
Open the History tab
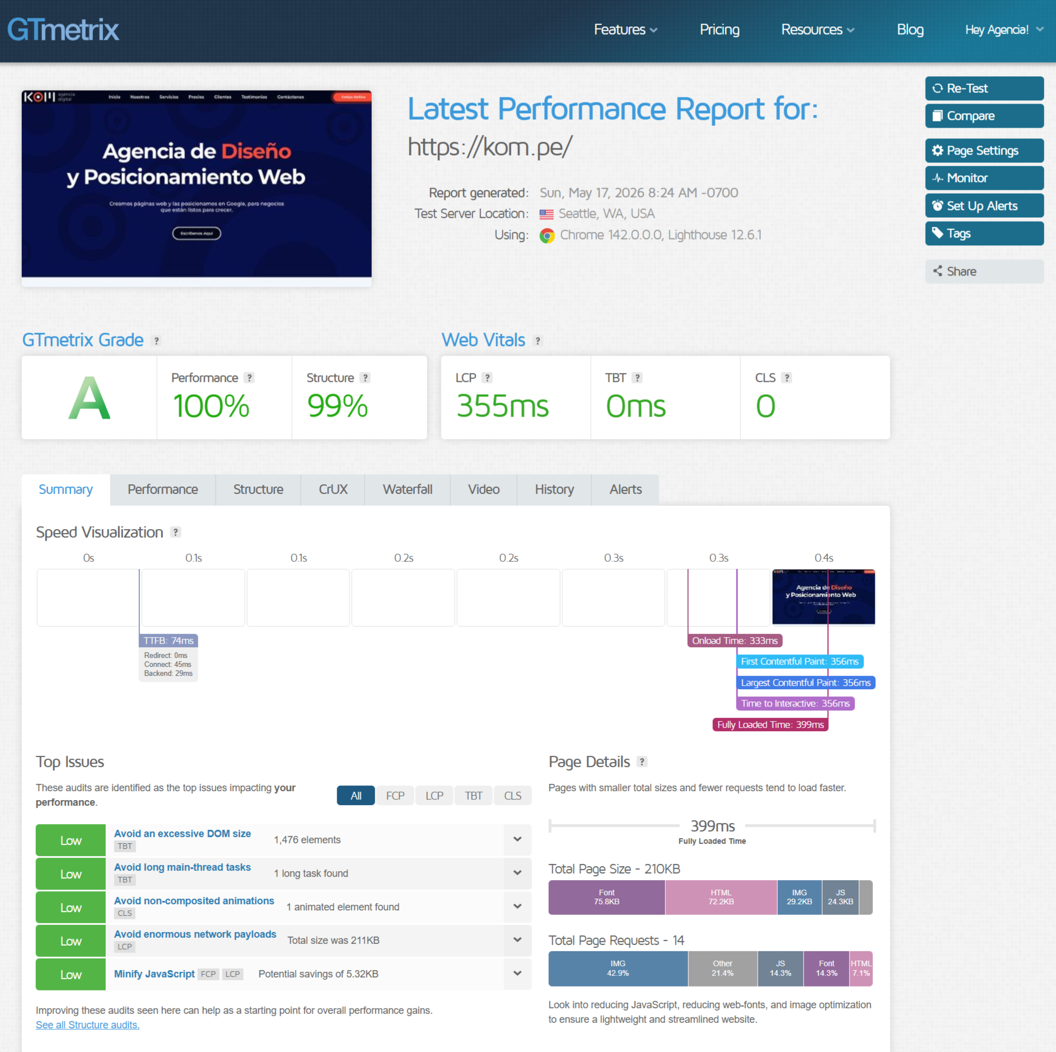(x=554, y=489)
